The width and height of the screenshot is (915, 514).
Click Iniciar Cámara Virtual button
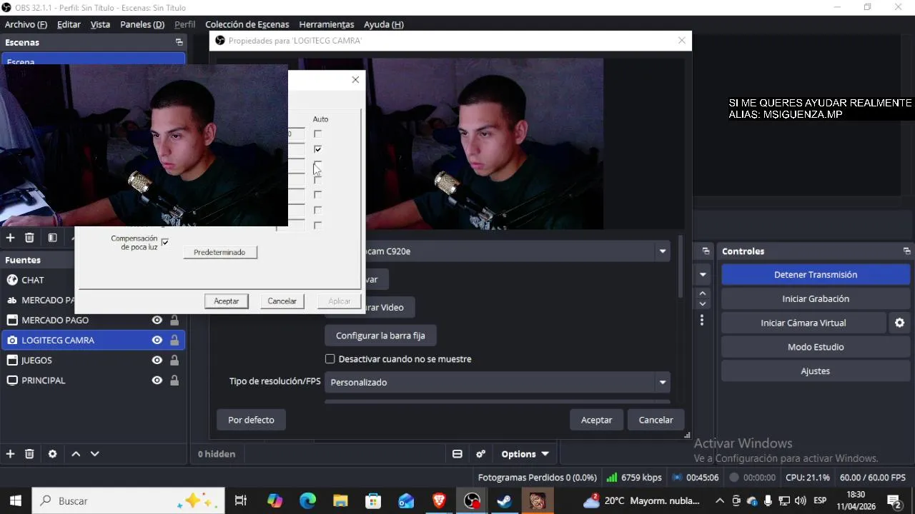[803, 323]
